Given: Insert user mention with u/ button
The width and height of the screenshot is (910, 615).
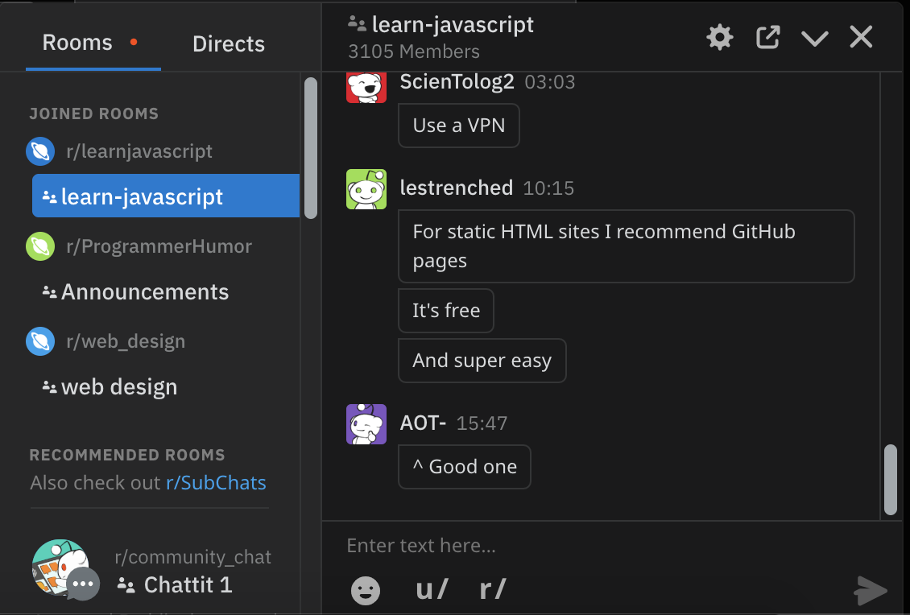Looking at the screenshot, I should tap(432, 590).
